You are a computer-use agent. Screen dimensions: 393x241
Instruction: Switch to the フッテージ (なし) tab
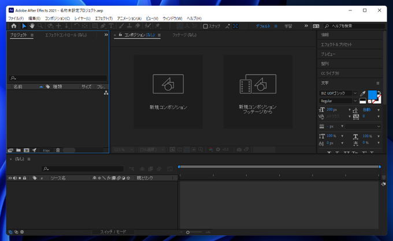coord(184,35)
